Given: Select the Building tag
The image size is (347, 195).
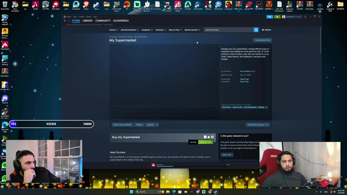Looking at the screenshot, I should tap(261, 107).
